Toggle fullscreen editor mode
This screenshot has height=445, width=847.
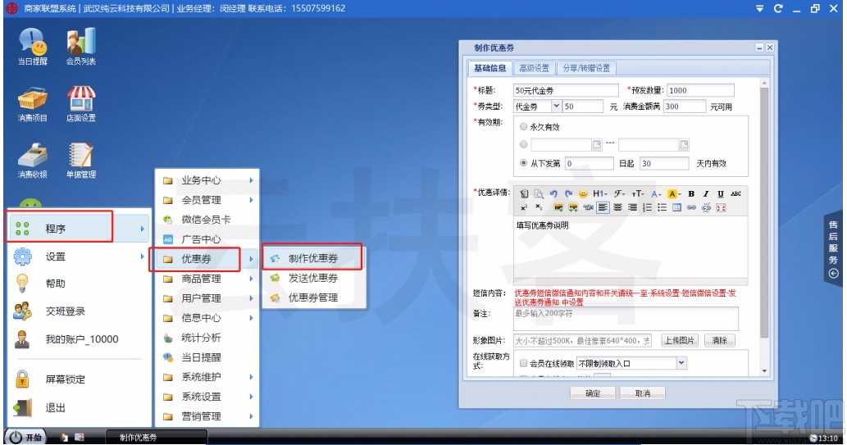pyautogui.click(x=721, y=207)
